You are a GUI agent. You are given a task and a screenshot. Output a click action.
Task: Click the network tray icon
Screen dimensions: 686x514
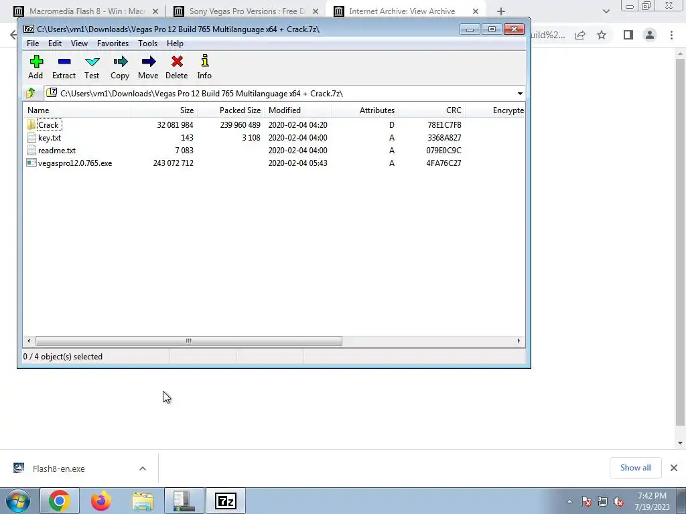[602, 502]
